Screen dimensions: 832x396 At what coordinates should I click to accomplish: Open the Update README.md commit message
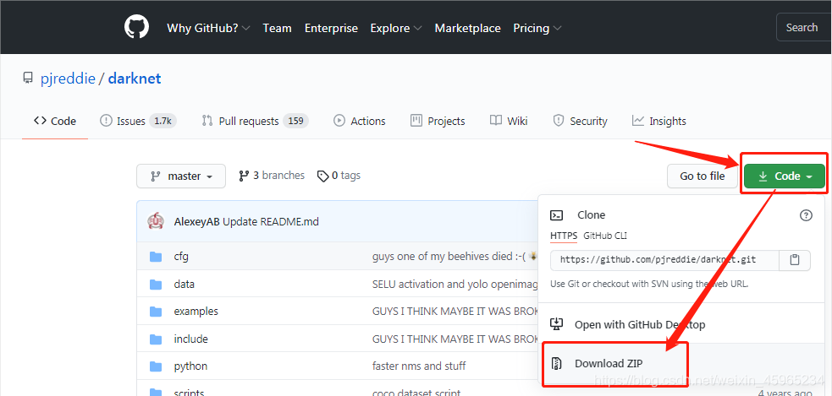click(271, 221)
